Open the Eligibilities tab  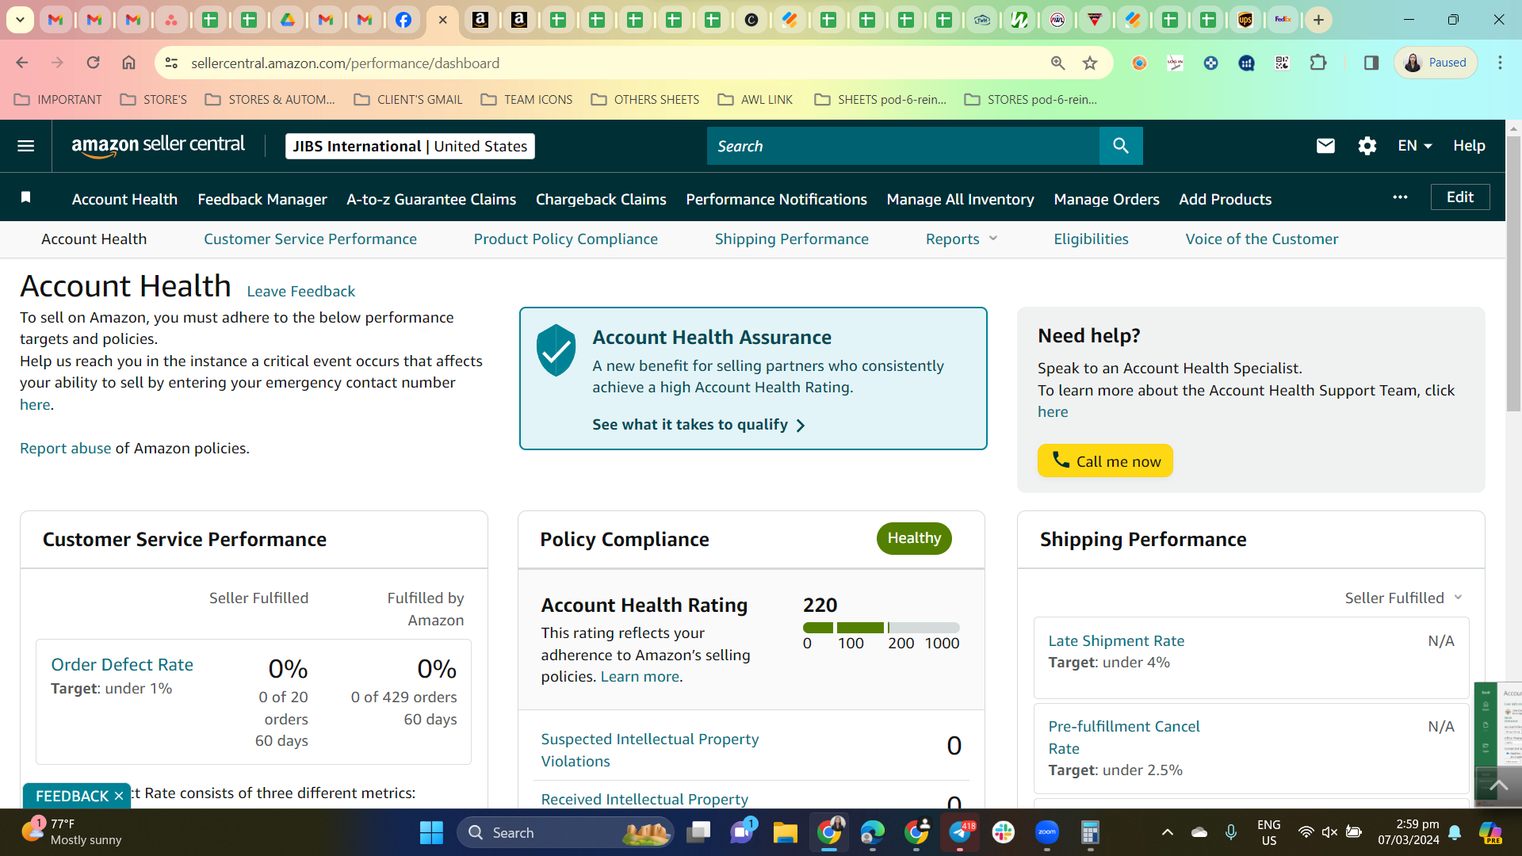pyautogui.click(x=1091, y=239)
